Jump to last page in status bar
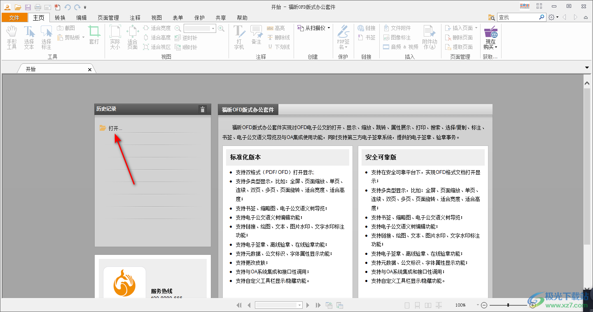Viewport: 593px width, 312px height. [318, 305]
